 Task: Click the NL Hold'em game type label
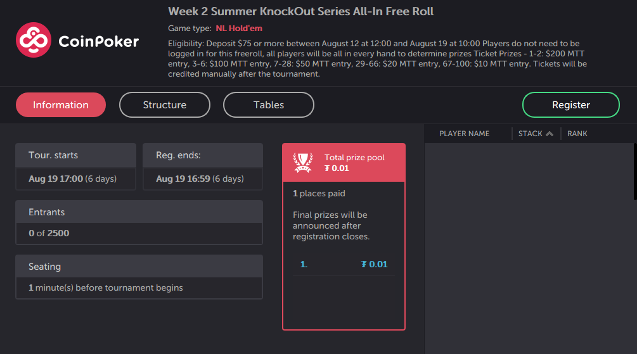coord(239,28)
